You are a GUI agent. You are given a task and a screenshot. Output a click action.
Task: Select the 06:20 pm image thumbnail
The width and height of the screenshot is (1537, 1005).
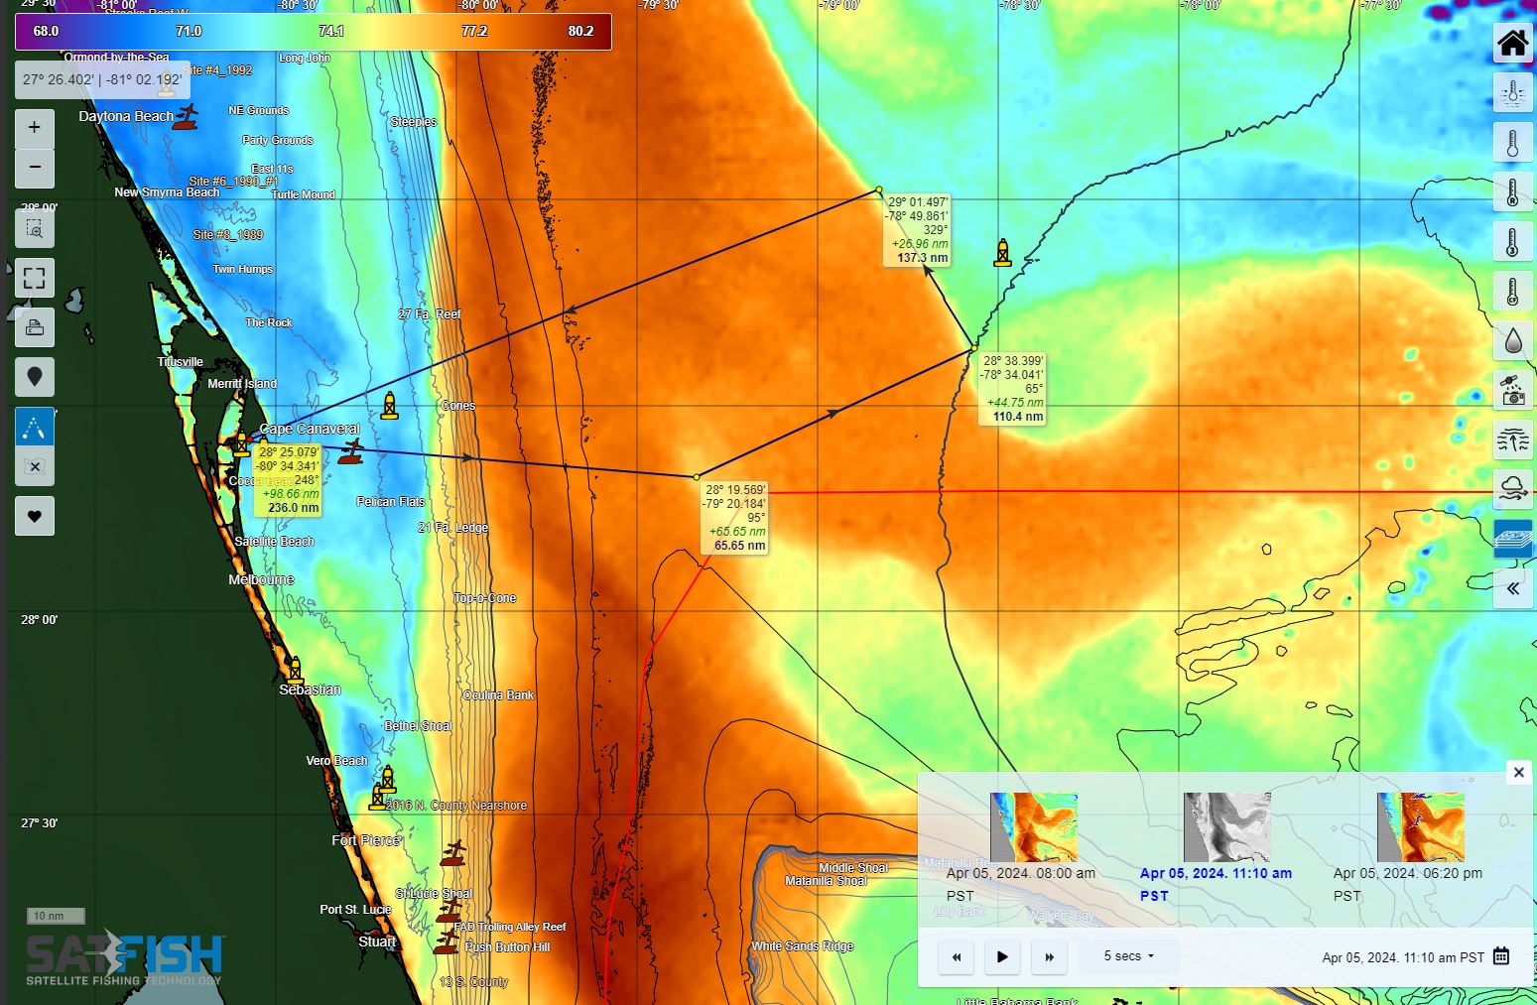coord(1420,826)
